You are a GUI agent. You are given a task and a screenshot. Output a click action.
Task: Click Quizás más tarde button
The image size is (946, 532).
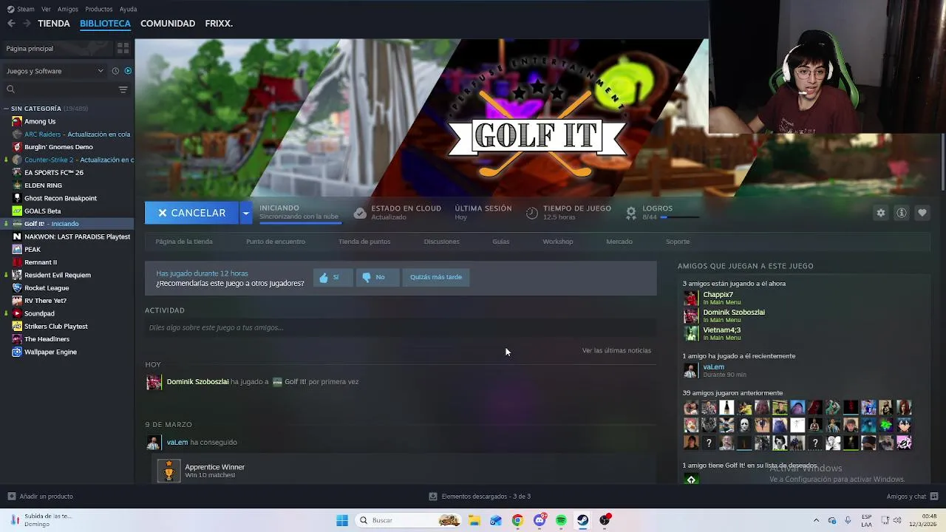(436, 277)
